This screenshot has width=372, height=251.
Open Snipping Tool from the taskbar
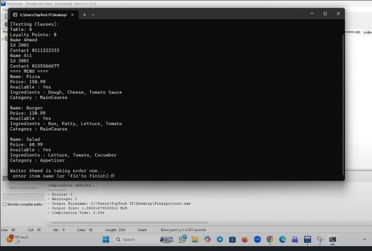(x=320, y=239)
